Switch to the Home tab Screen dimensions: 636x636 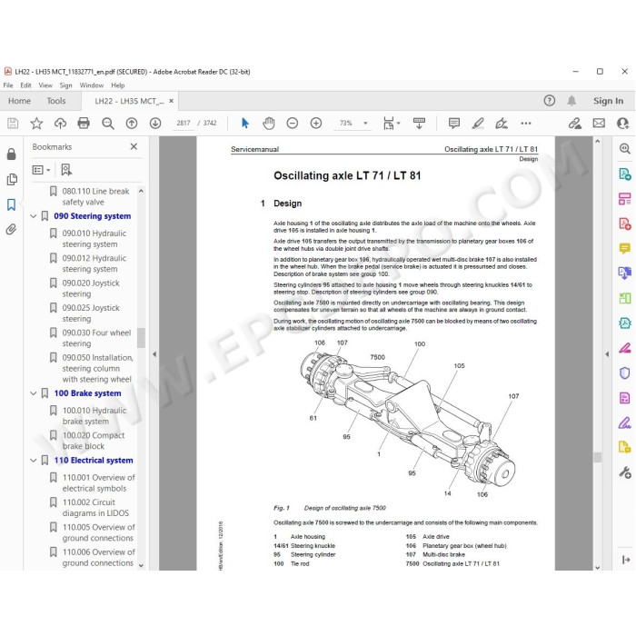pos(19,101)
